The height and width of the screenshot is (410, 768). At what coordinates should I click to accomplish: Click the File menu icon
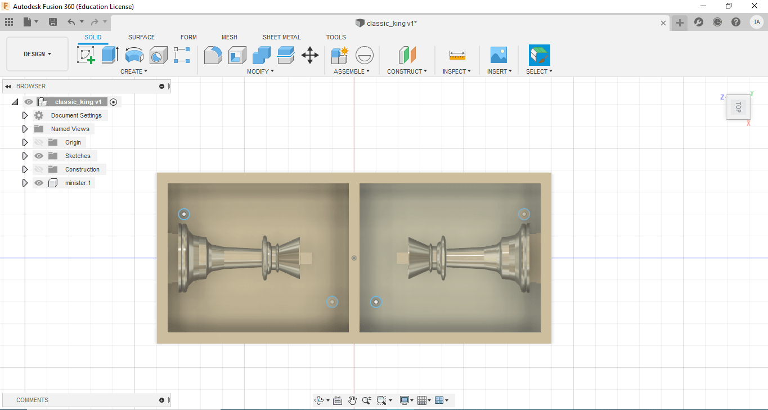pyautogui.click(x=30, y=22)
